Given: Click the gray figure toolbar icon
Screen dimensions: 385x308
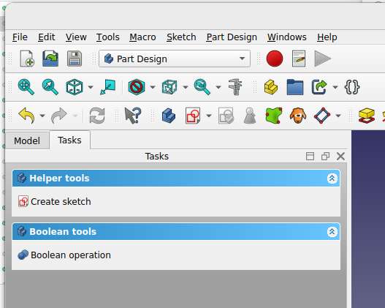Looking at the screenshot, I should click(x=250, y=116).
